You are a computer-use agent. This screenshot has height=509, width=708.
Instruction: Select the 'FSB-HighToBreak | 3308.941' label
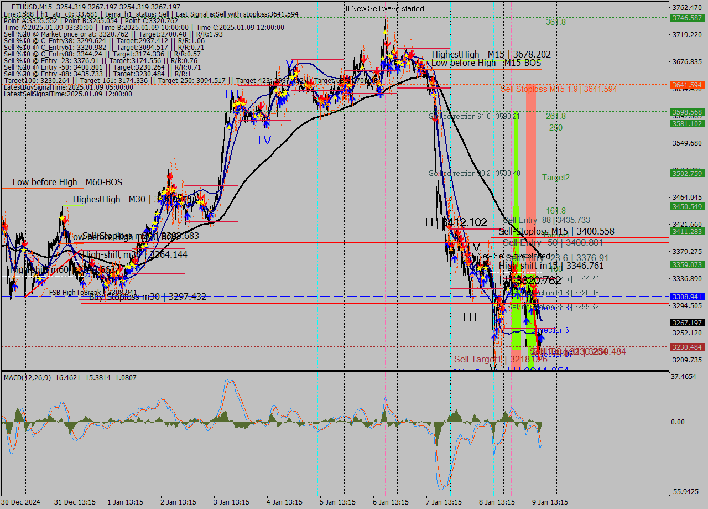[x=93, y=293]
